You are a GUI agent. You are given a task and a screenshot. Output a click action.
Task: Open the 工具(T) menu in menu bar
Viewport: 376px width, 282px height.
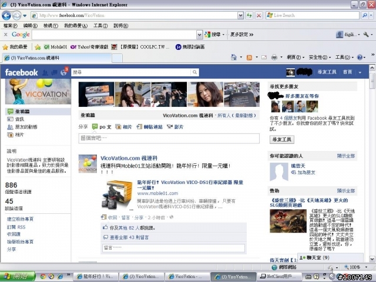[100, 25]
